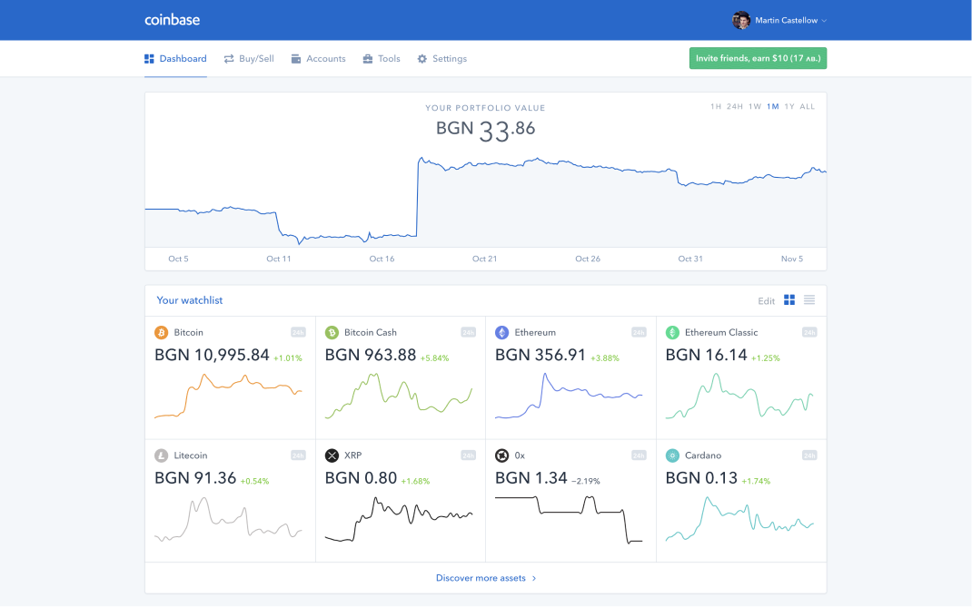
Task: Click the Bitcoin orange sparkline chart
Action: click(x=228, y=397)
